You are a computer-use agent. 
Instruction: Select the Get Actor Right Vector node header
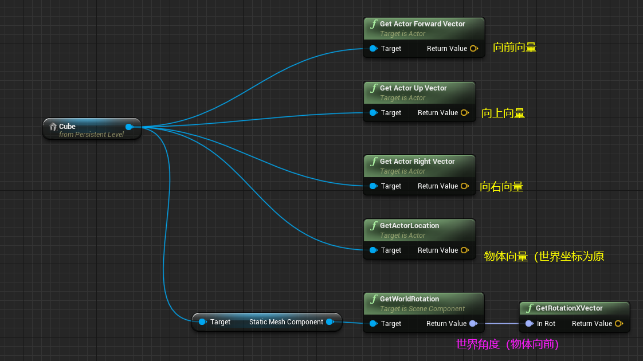pyautogui.click(x=419, y=166)
